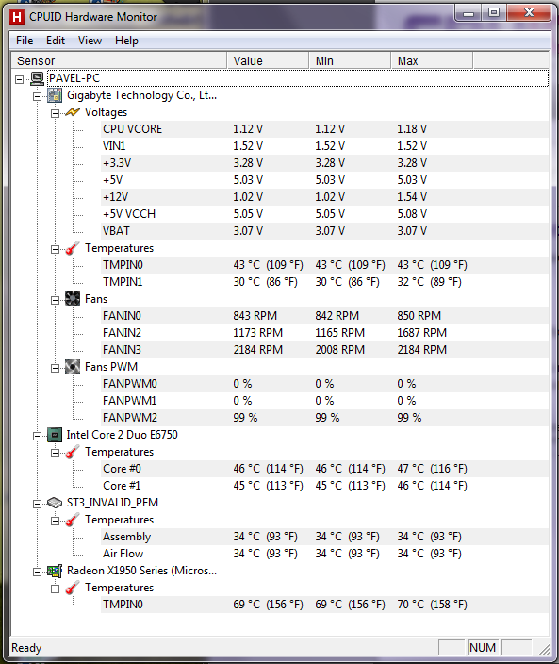Select the Core #1 row
Image resolution: width=559 pixels, height=664 pixels.
coord(324,486)
